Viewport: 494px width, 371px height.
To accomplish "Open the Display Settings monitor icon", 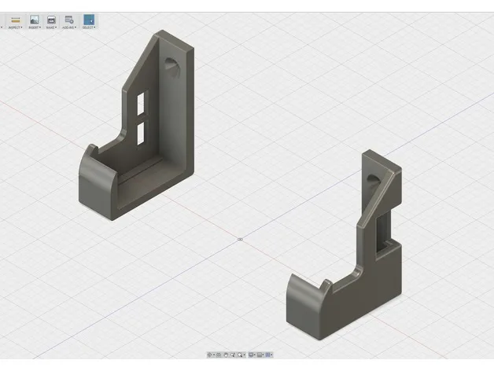I will (251, 355).
